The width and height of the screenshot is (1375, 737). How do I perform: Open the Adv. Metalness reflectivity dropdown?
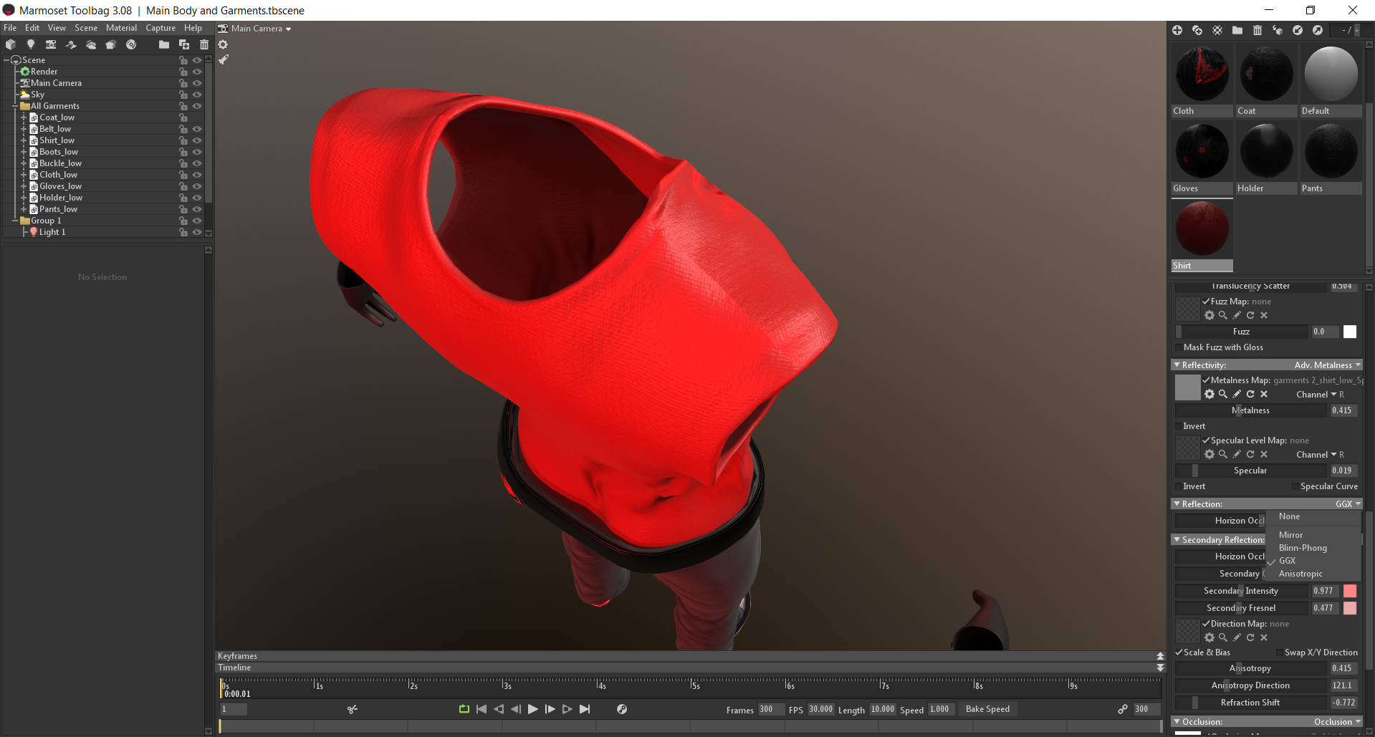[x=1327, y=365]
